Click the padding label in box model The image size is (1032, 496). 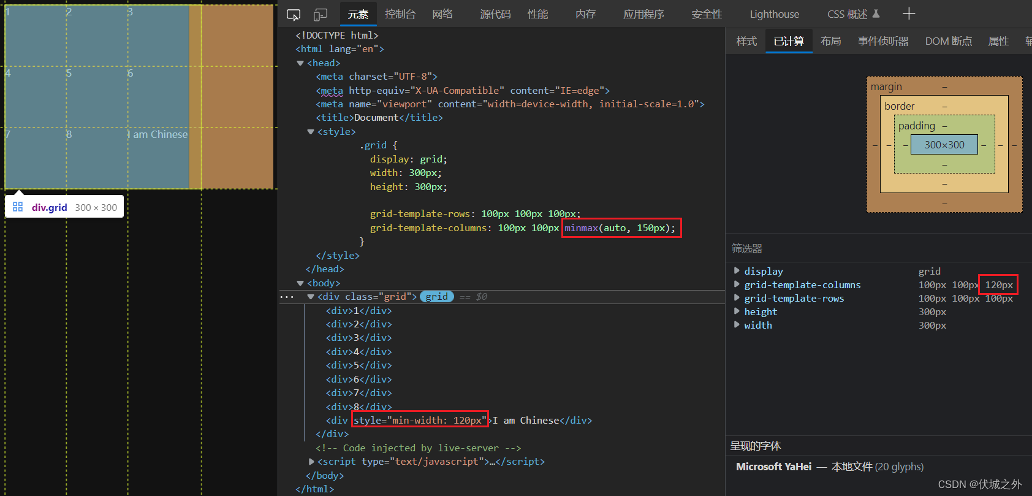click(917, 126)
